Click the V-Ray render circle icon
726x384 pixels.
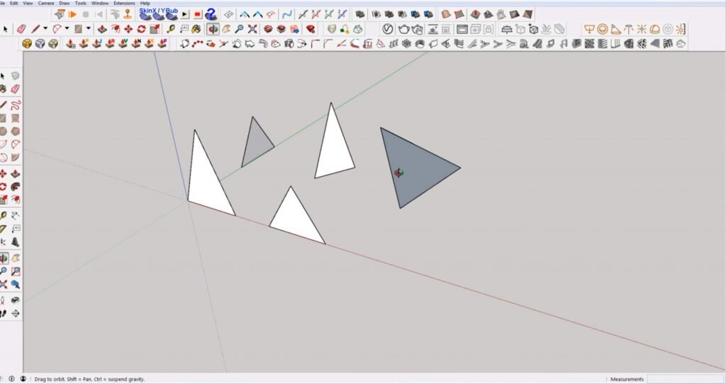click(x=388, y=29)
